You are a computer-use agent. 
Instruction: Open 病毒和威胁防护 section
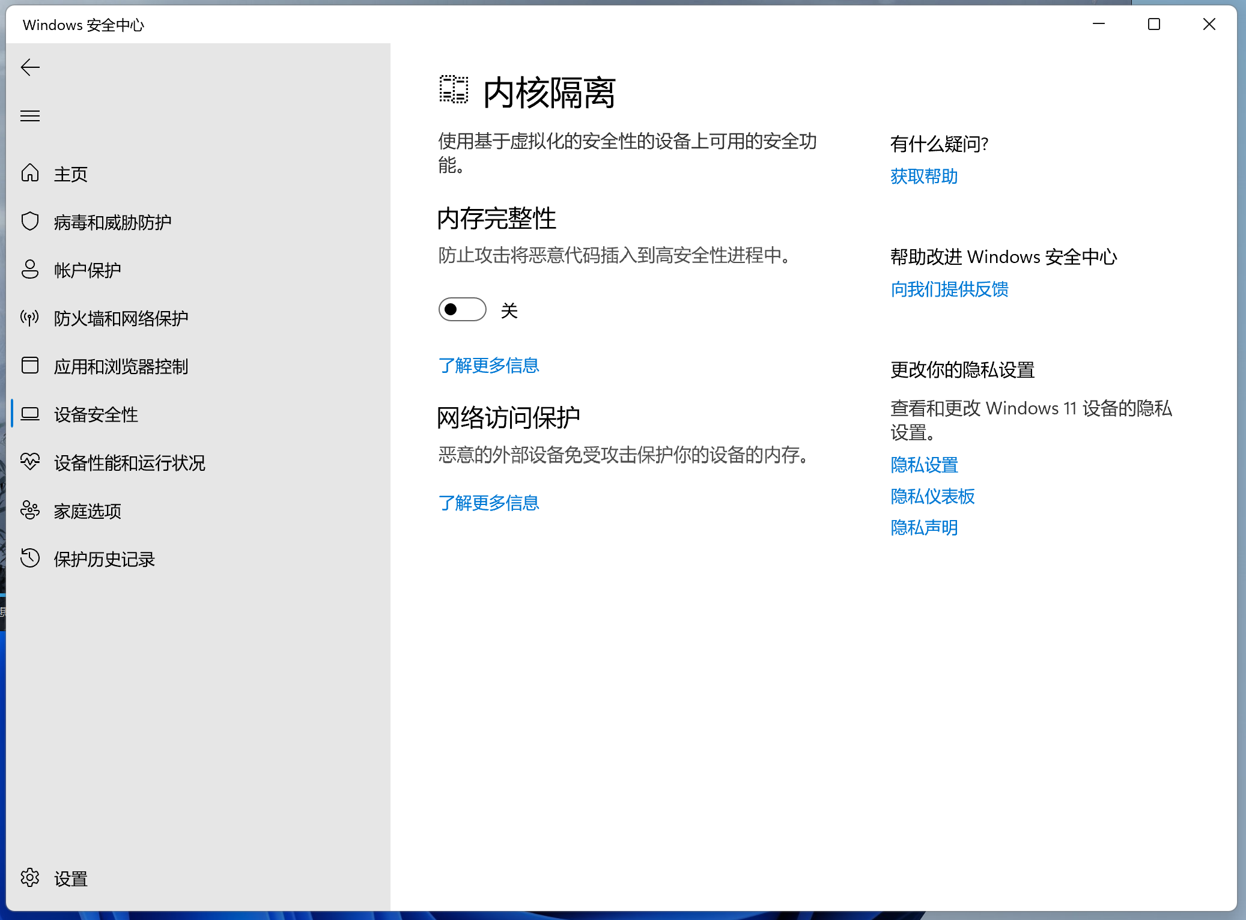tap(198, 222)
